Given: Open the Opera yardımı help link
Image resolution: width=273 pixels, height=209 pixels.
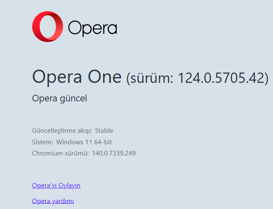Looking at the screenshot, I should click(x=53, y=201).
